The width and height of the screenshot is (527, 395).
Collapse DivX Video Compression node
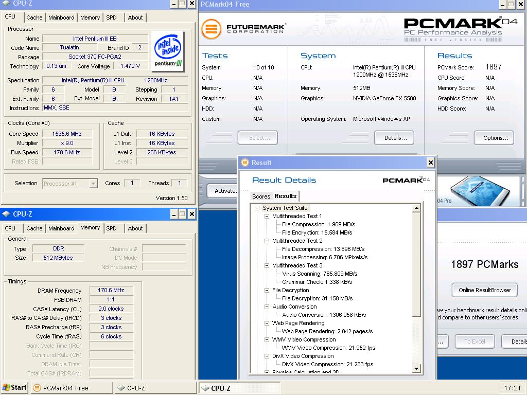pos(267,356)
